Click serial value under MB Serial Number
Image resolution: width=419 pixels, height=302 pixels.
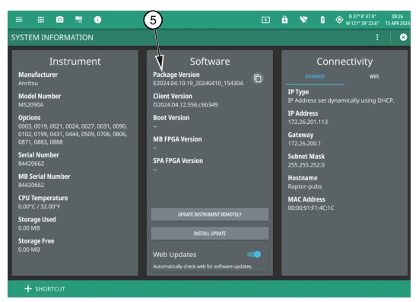(x=31, y=185)
